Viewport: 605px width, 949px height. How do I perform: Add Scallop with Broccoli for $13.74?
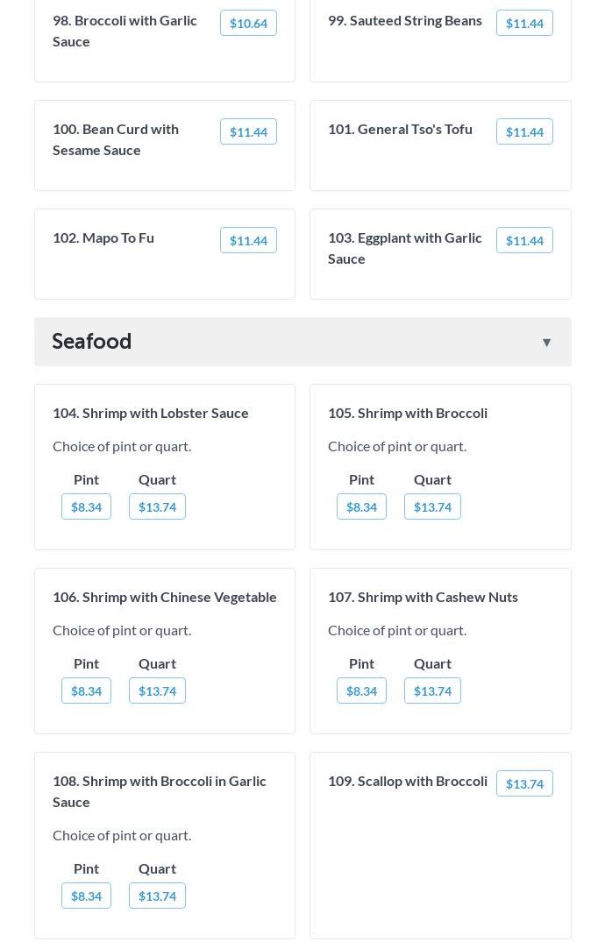click(x=524, y=784)
